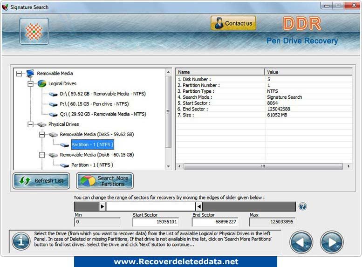362x267 pixels.
Task: Click the right slider handle arrow
Action: click(199, 206)
